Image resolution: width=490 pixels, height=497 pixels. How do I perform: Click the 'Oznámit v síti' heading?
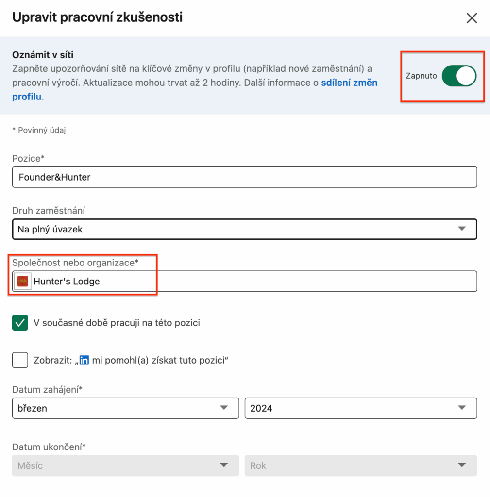(x=43, y=55)
